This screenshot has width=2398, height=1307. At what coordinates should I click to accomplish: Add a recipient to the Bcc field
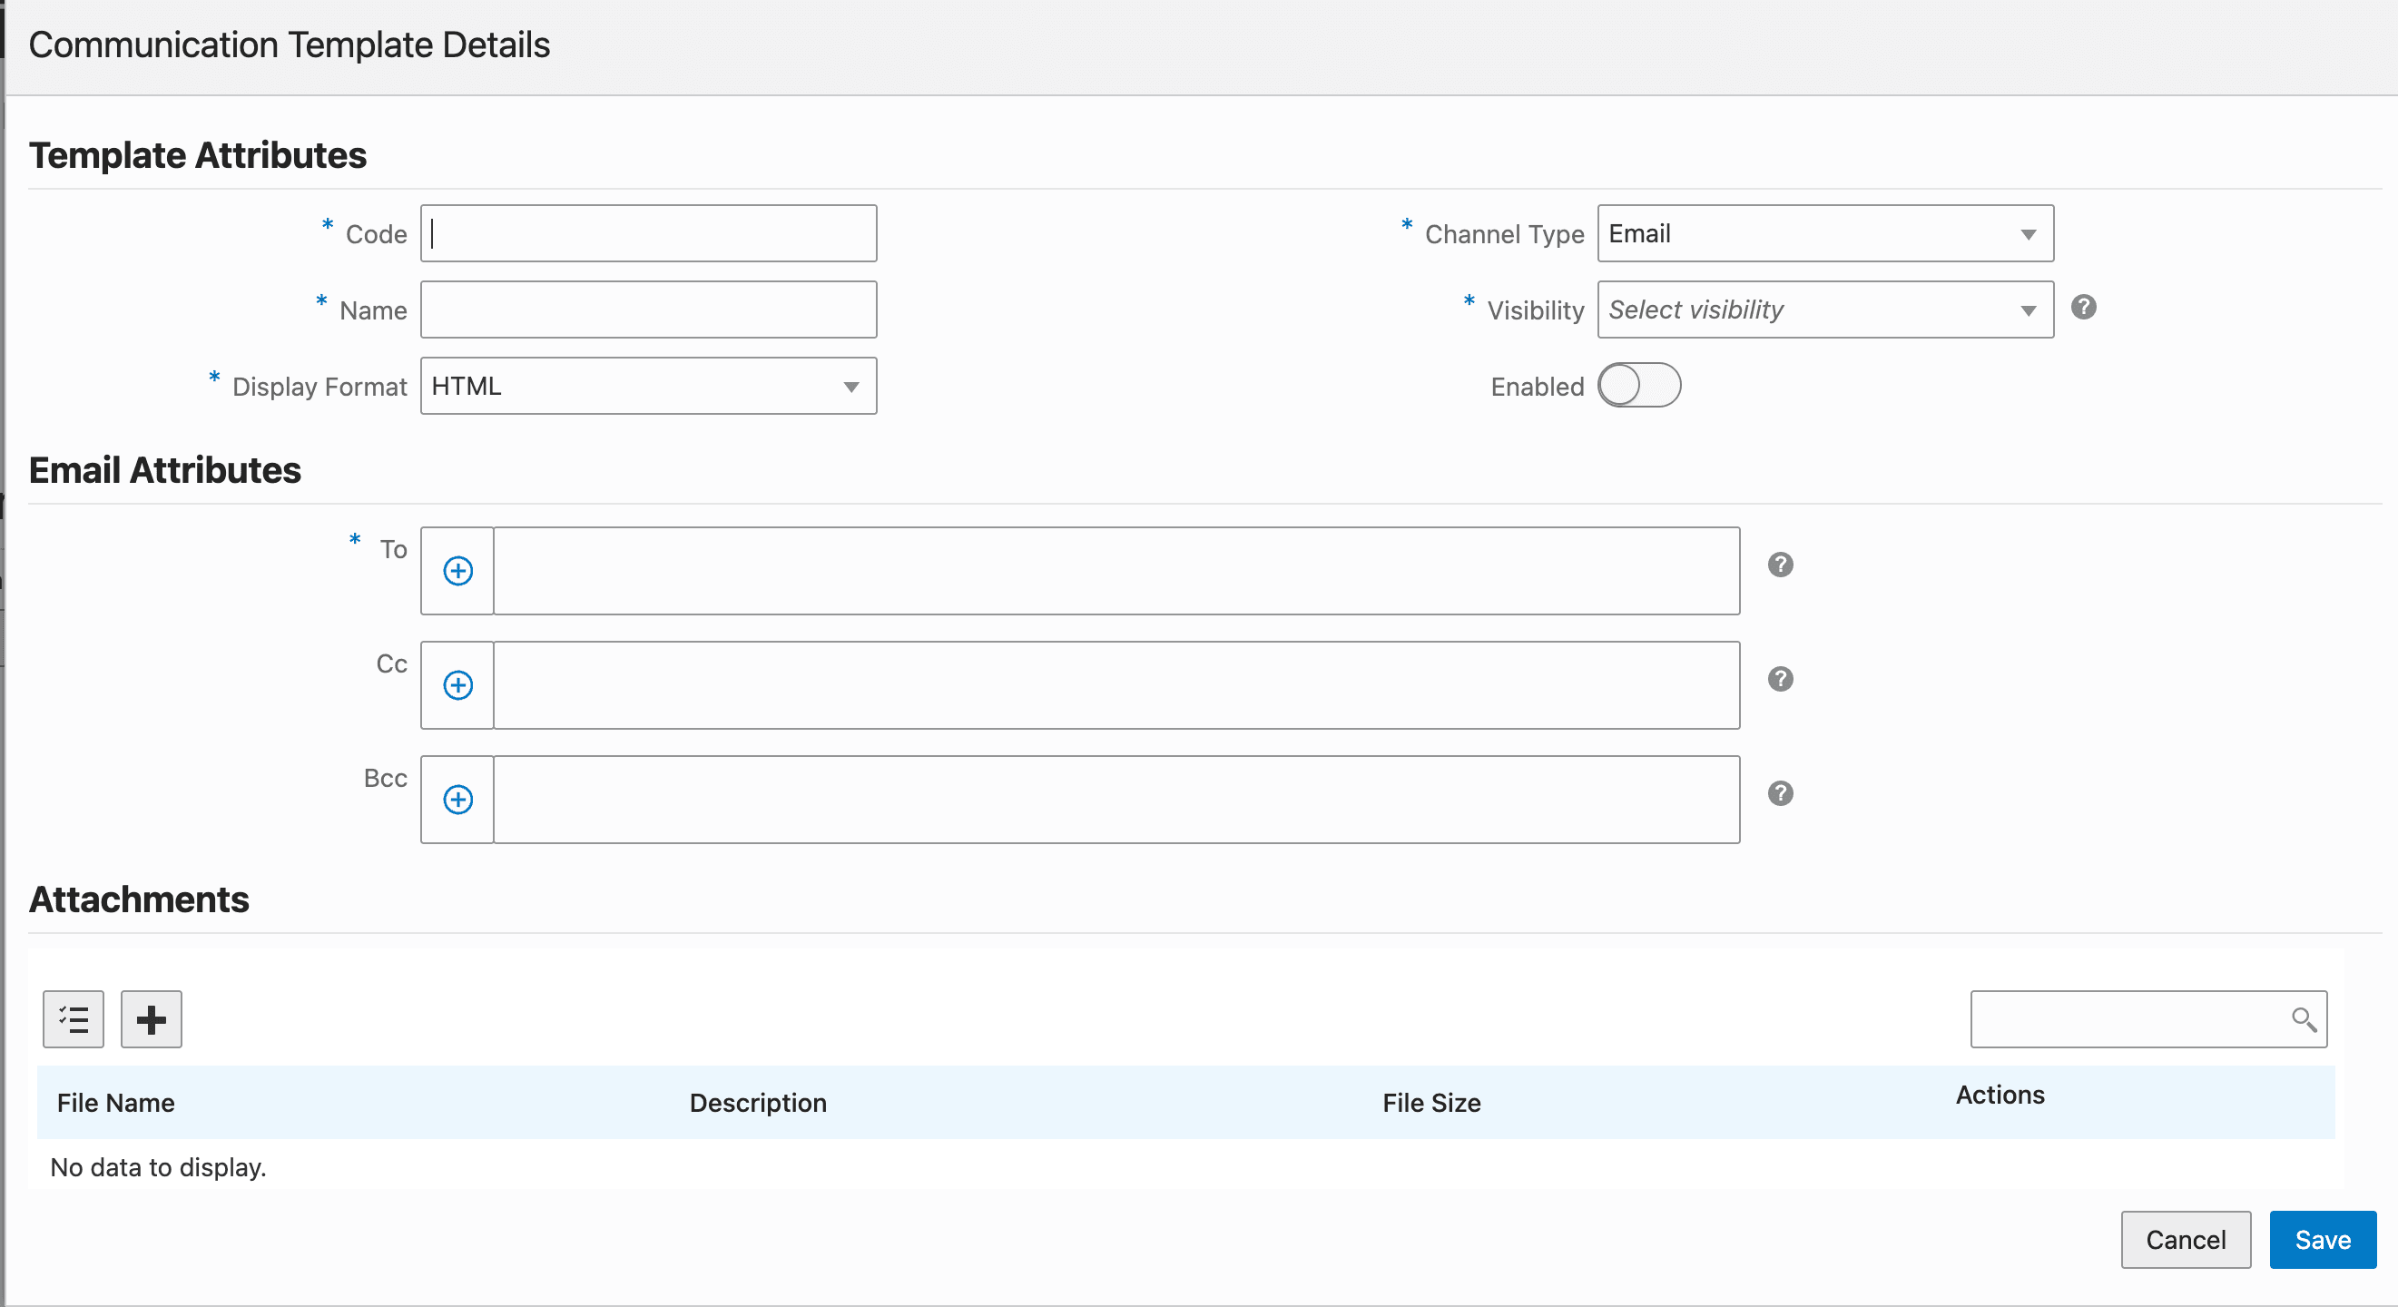pyautogui.click(x=457, y=800)
